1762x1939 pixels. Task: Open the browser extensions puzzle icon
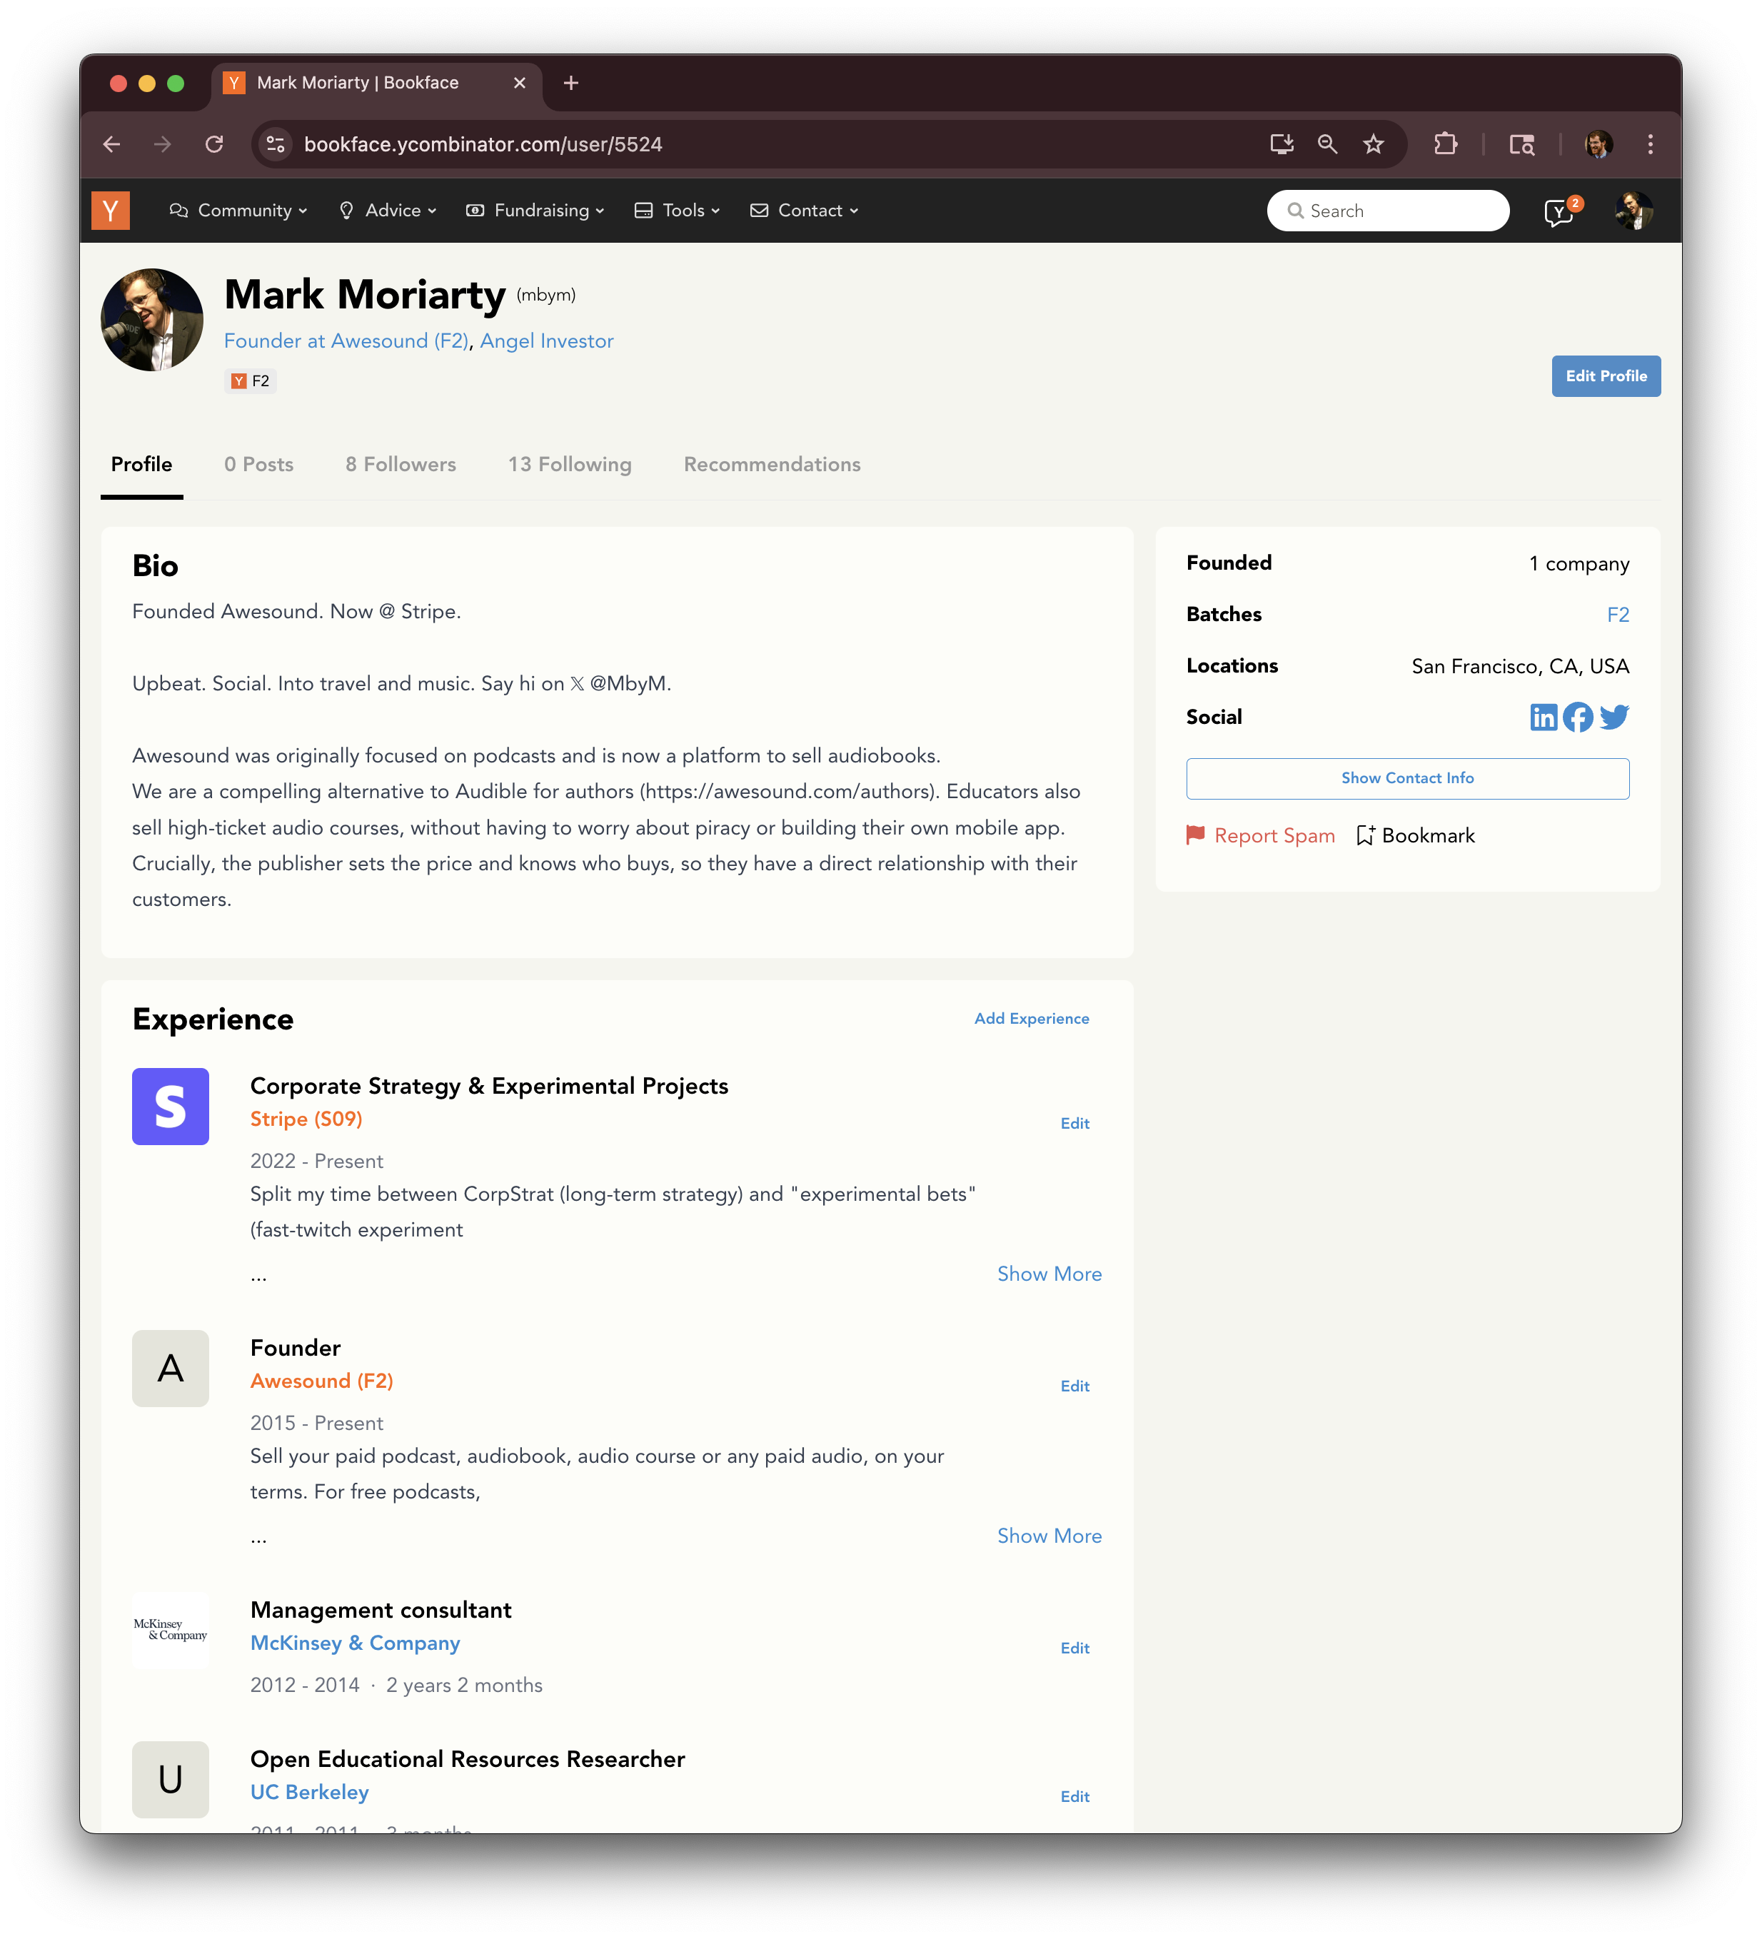1444,144
